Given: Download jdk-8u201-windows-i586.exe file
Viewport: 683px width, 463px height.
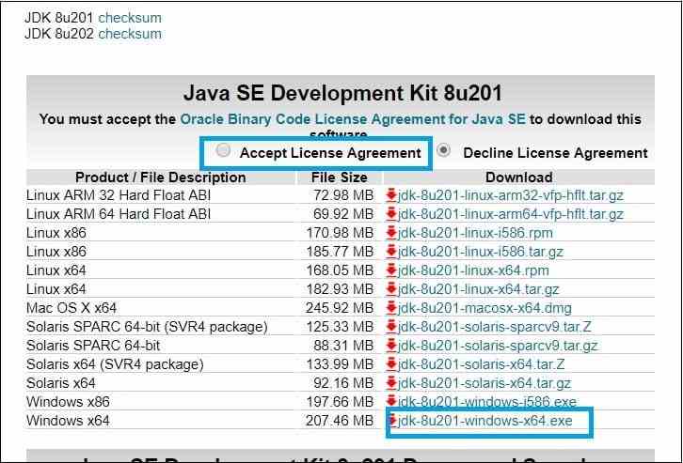Looking at the screenshot, I should pos(487,402).
